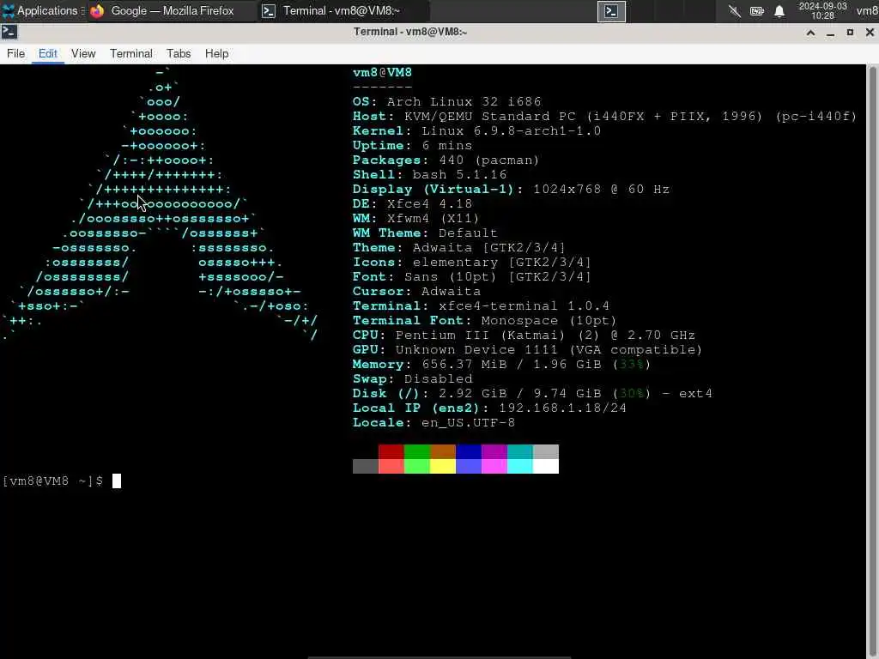Image resolution: width=879 pixels, height=659 pixels.
Task: Click the Display (Virtual-1) resolution line
Action: [512, 189]
